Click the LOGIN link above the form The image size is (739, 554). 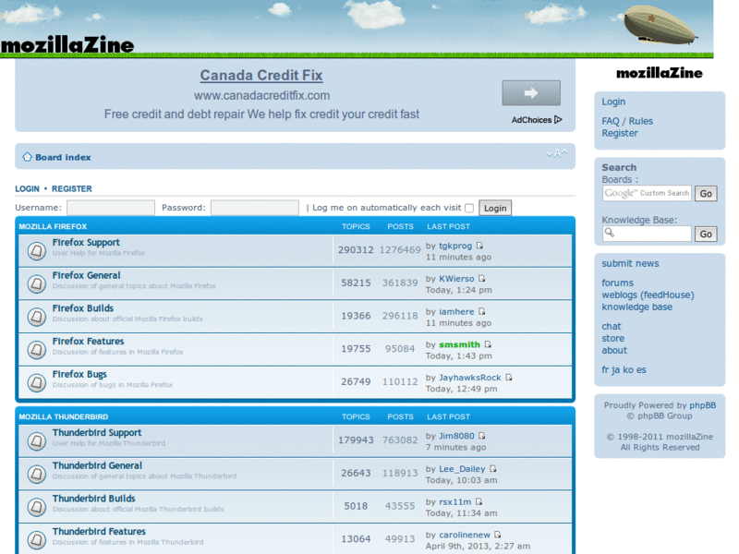(28, 189)
